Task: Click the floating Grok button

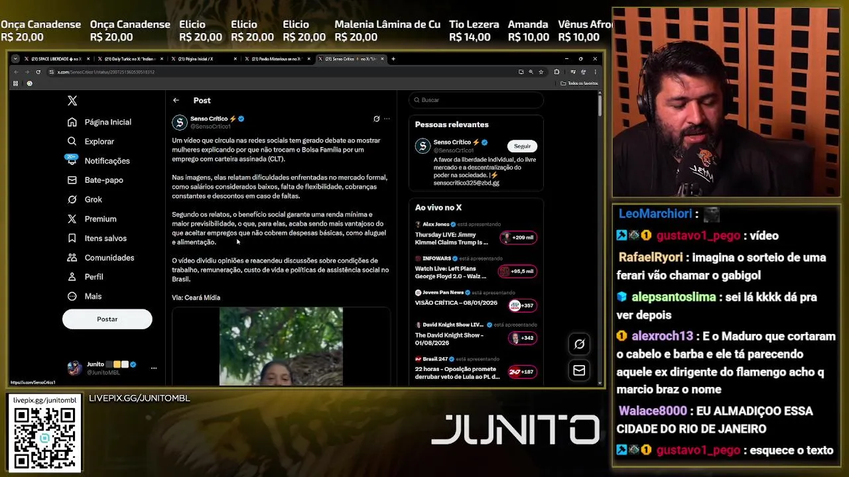Action: (579, 344)
